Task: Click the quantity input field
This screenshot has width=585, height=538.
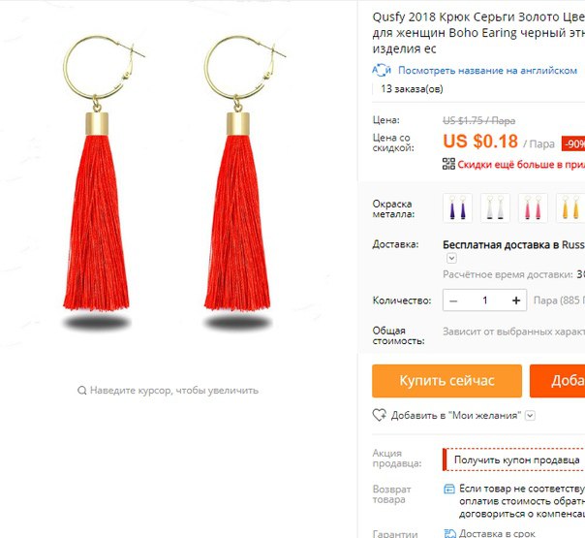Action: click(485, 301)
